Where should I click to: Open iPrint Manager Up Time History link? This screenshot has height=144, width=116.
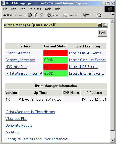(30, 112)
